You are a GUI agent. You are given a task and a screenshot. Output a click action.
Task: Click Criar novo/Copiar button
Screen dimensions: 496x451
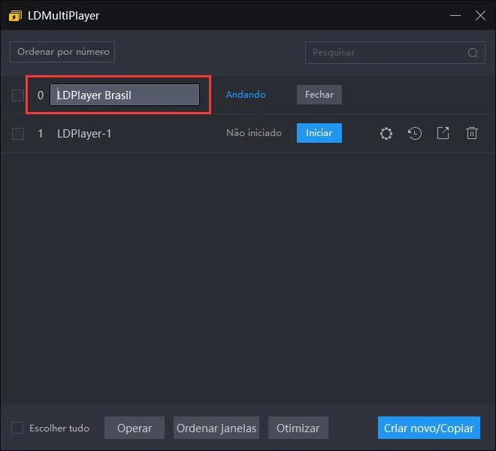(x=429, y=428)
